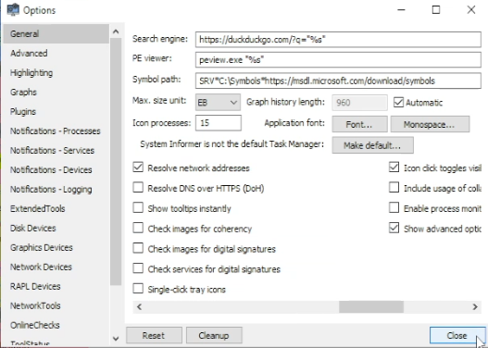Open the NetworkTools options
Screen dimensions: 488x348
point(56,305)
